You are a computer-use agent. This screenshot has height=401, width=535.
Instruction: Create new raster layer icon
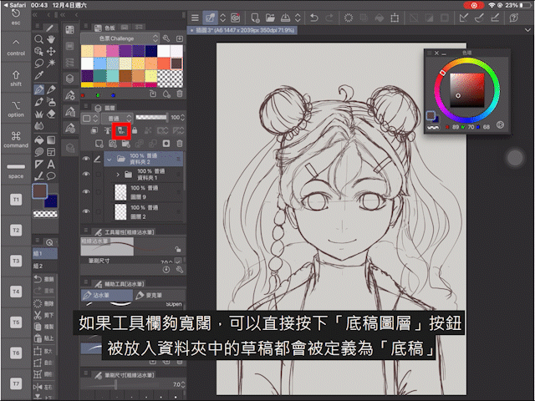click(x=99, y=144)
